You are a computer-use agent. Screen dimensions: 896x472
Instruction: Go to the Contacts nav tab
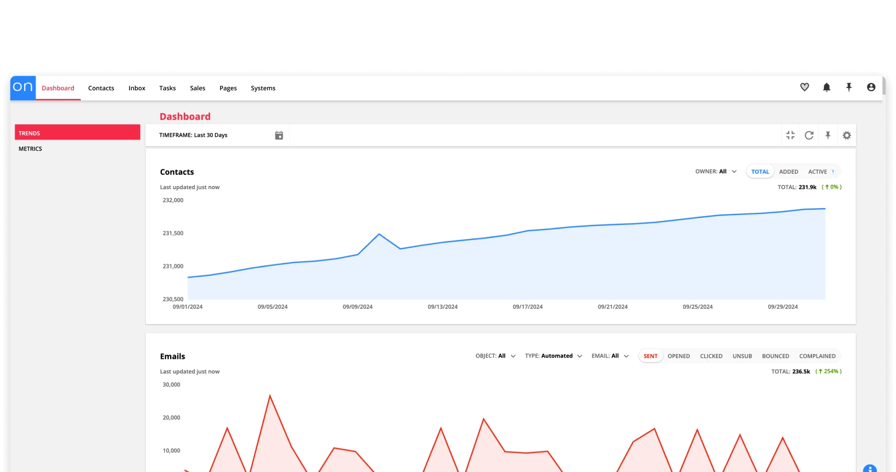[x=101, y=88]
